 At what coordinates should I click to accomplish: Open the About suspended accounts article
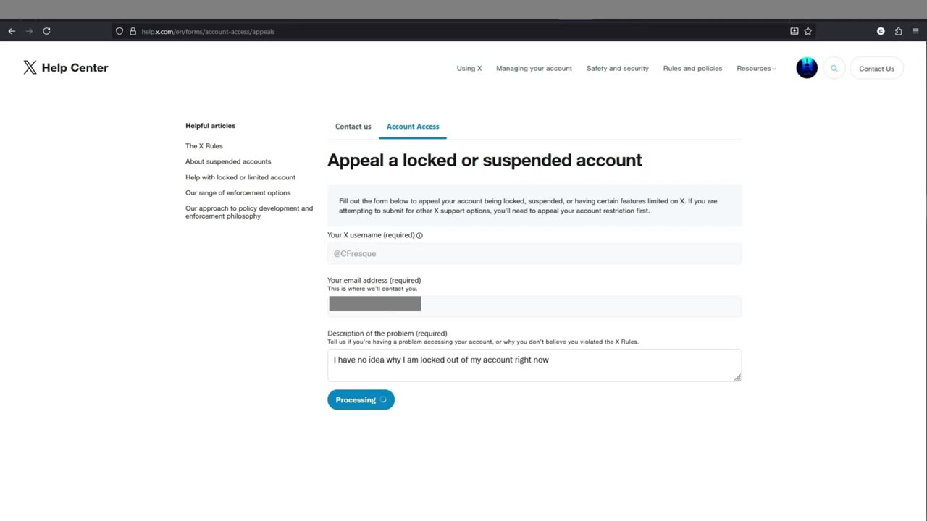tap(228, 161)
